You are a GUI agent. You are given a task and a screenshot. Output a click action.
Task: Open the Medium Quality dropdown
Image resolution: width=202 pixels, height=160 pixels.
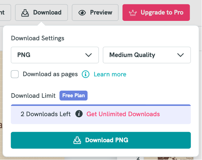[147, 55]
